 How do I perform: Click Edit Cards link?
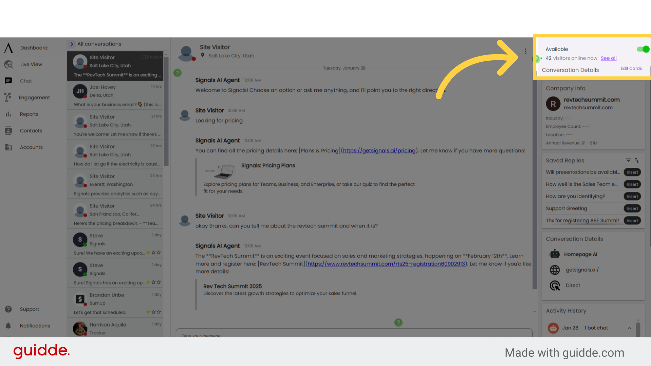pyautogui.click(x=631, y=68)
